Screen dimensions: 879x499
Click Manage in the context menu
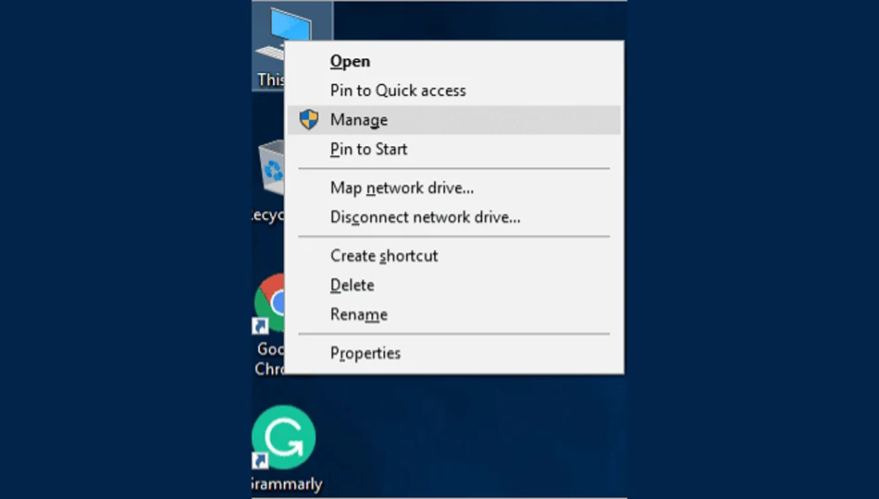click(453, 120)
